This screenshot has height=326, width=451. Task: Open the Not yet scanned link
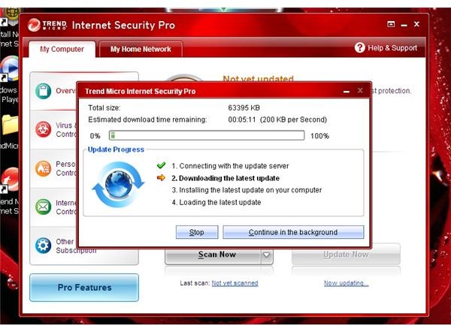click(x=235, y=283)
